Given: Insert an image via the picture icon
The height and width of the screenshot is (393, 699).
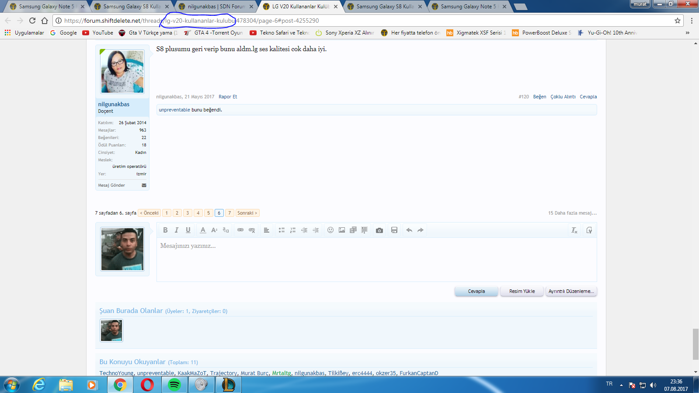Looking at the screenshot, I should pyautogui.click(x=342, y=230).
